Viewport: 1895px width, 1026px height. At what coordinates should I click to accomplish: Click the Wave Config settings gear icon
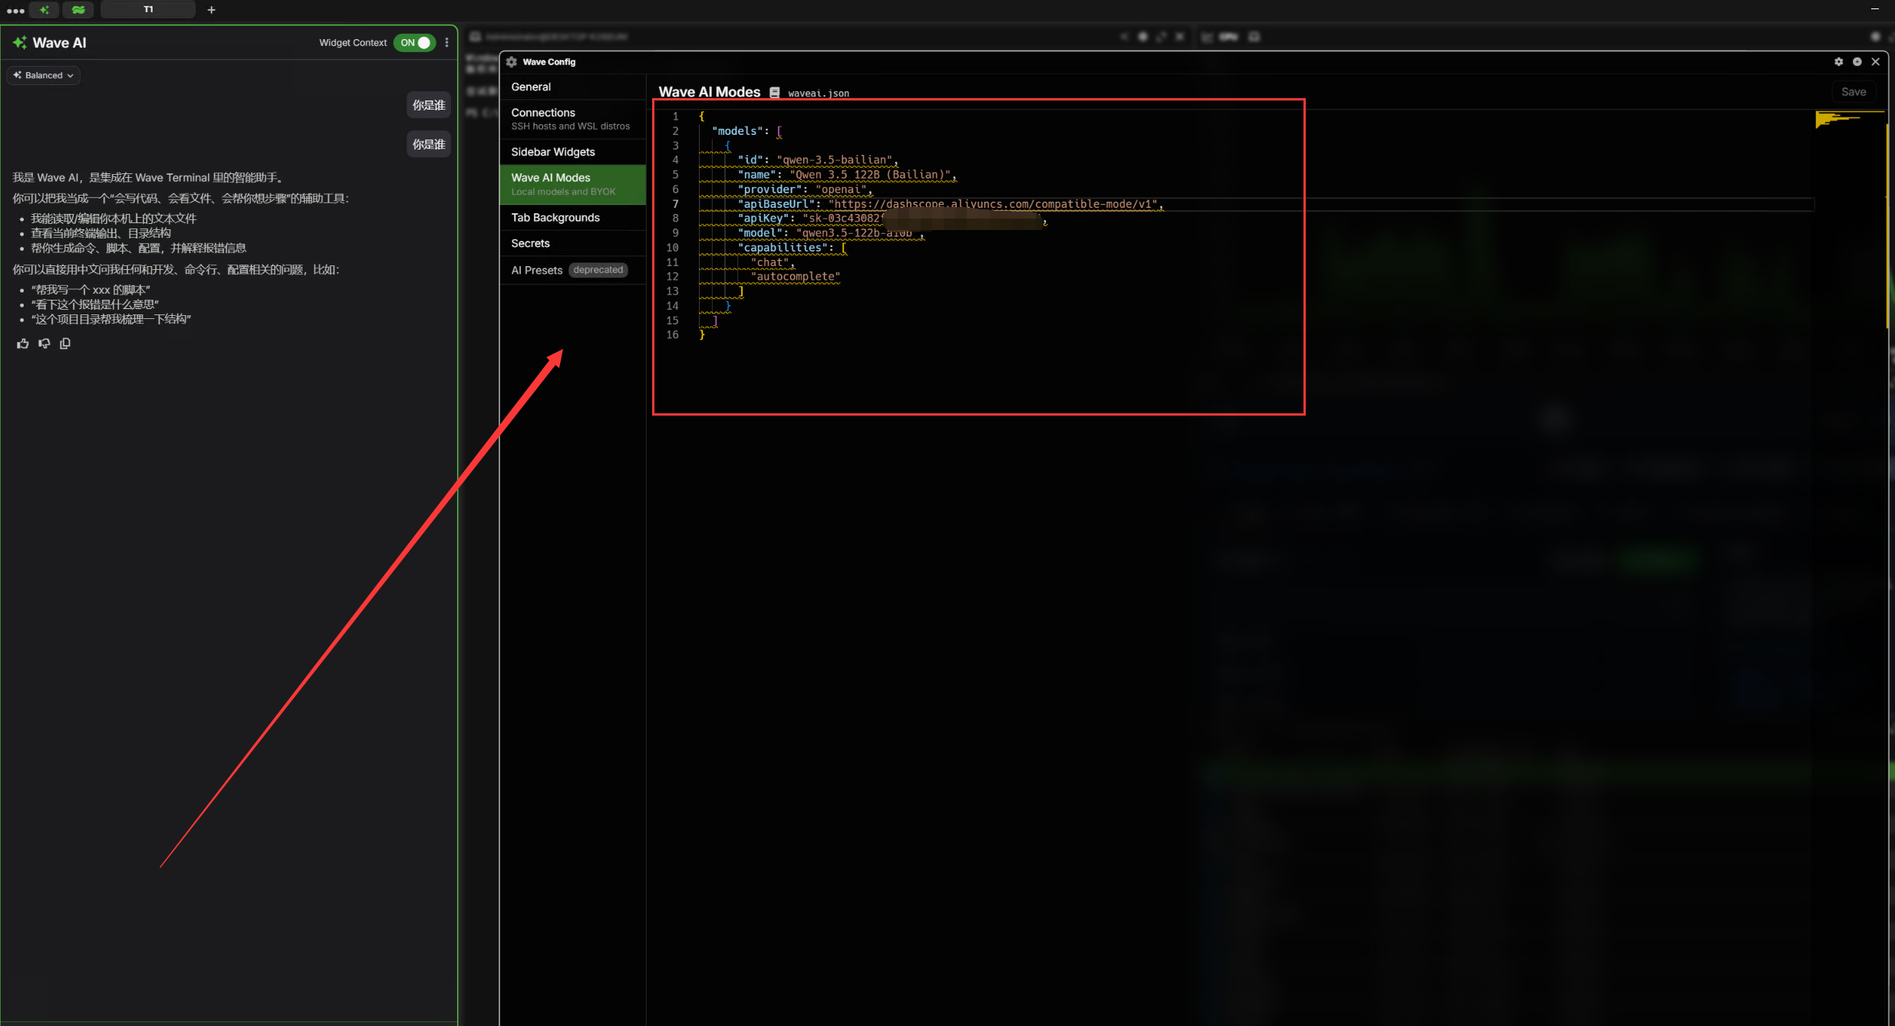coord(1838,61)
